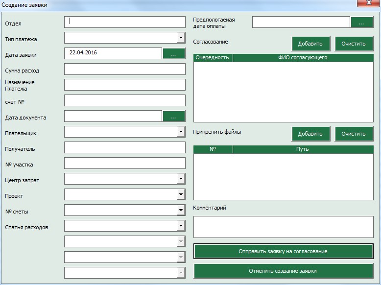Expand the Плательщик dropdown
The image size is (381, 285).
click(181, 132)
